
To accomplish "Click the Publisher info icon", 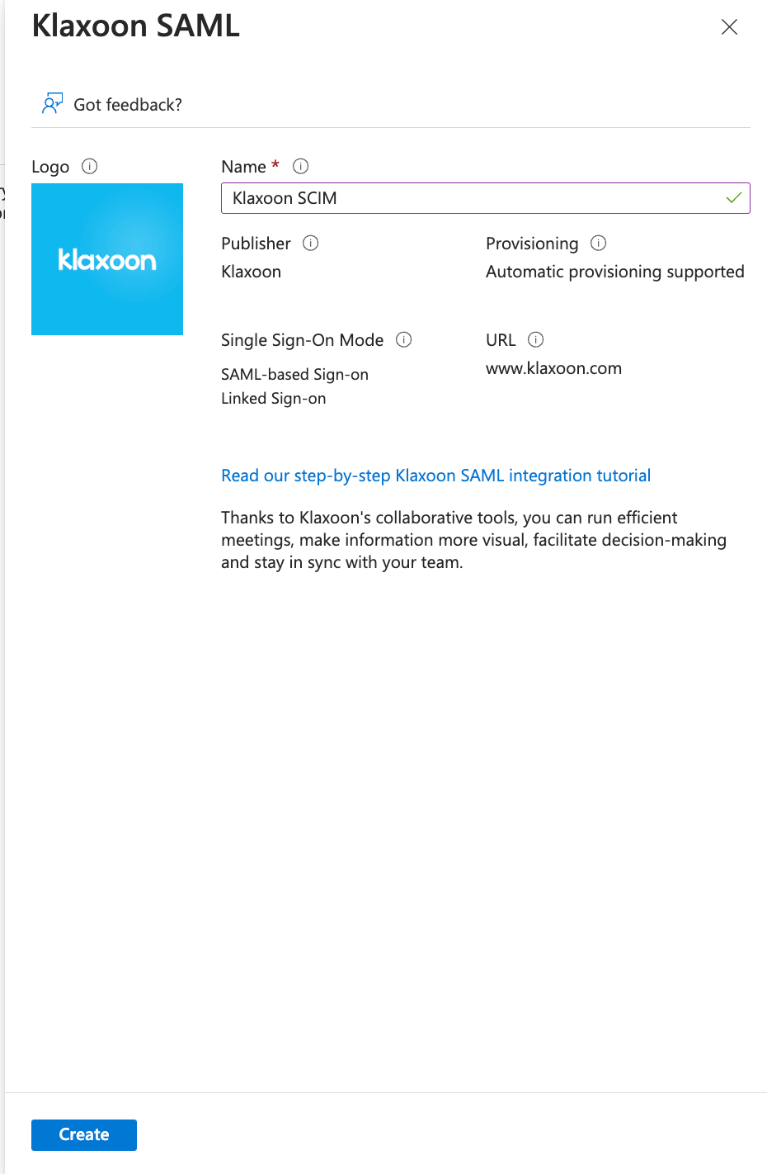I will click(x=311, y=243).
